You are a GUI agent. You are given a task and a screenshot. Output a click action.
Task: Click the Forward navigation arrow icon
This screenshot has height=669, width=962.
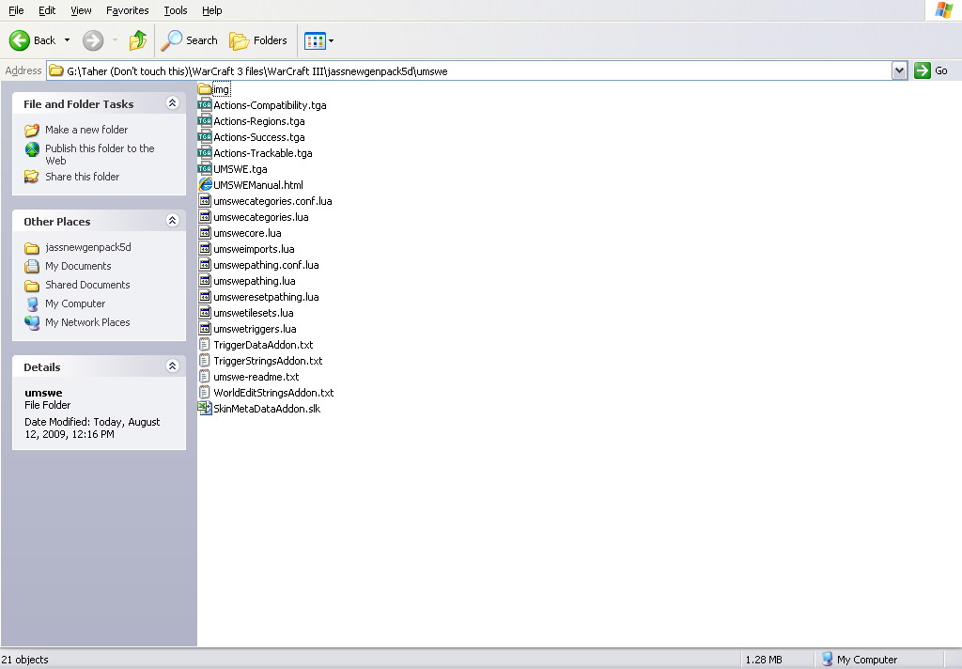93,40
